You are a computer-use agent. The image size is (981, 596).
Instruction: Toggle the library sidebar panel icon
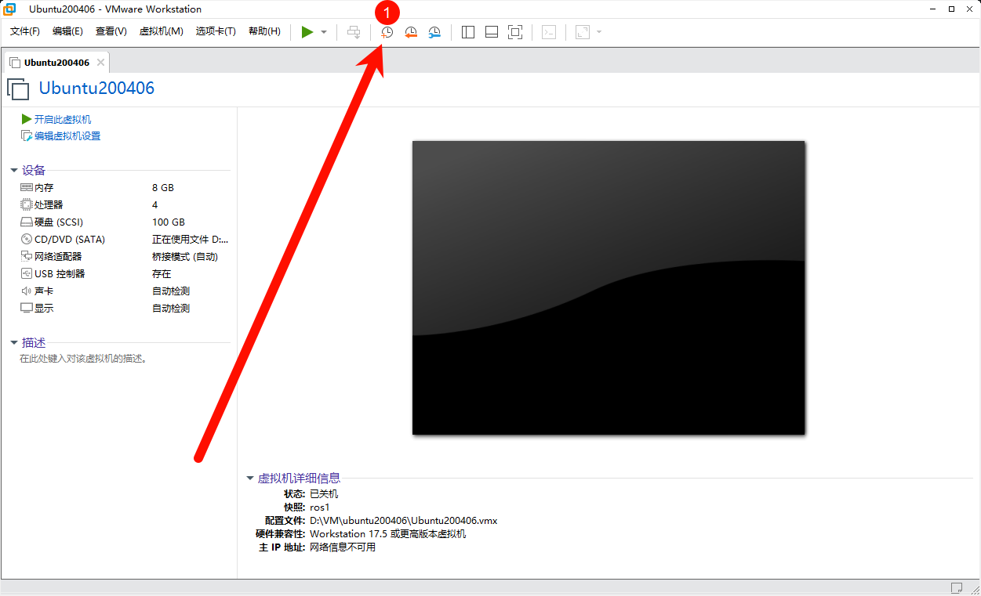tap(468, 32)
